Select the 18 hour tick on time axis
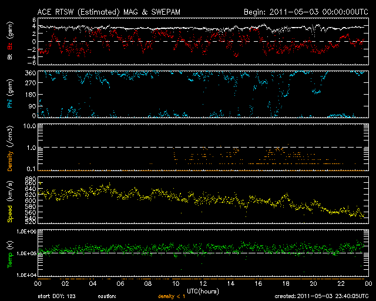The height and width of the screenshot is (301, 376). click(285, 283)
